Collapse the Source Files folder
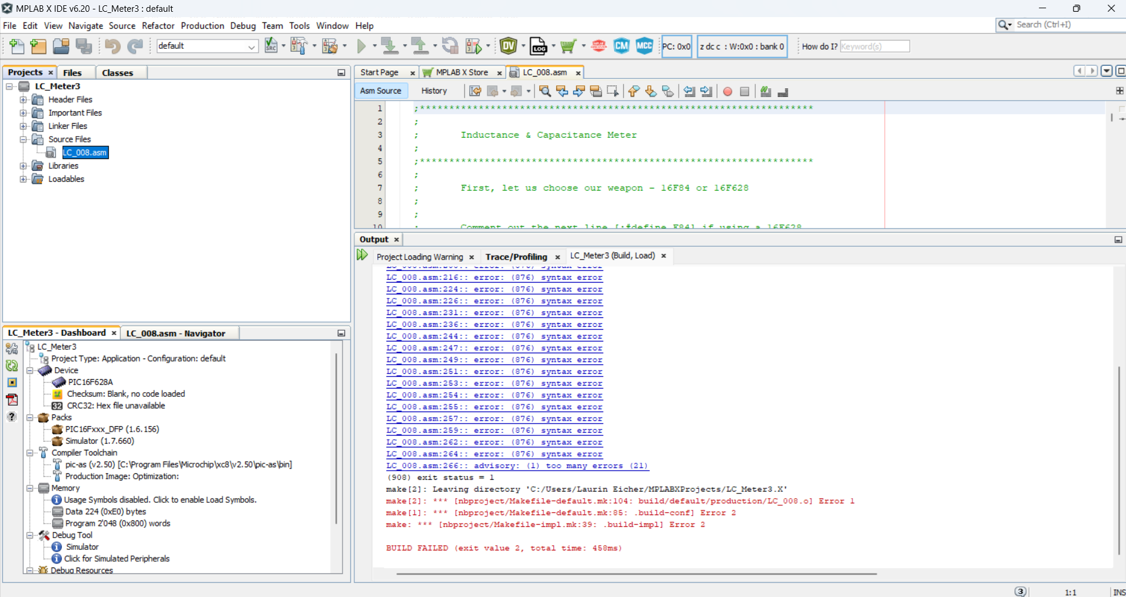The image size is (1126, 597). 23,140
